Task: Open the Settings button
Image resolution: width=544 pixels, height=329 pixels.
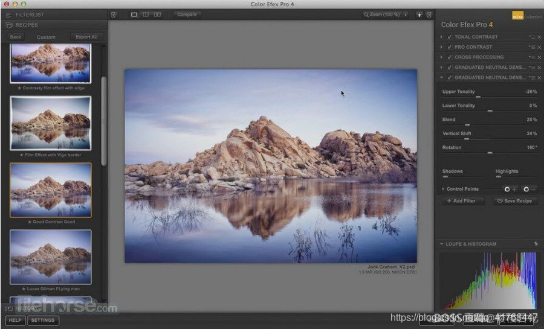Action: [43, 321]
